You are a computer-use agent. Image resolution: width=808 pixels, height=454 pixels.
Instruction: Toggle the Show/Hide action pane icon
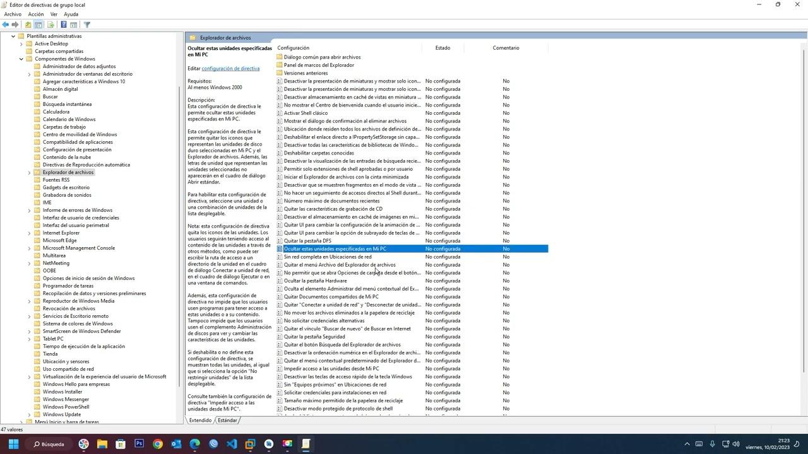74,25
